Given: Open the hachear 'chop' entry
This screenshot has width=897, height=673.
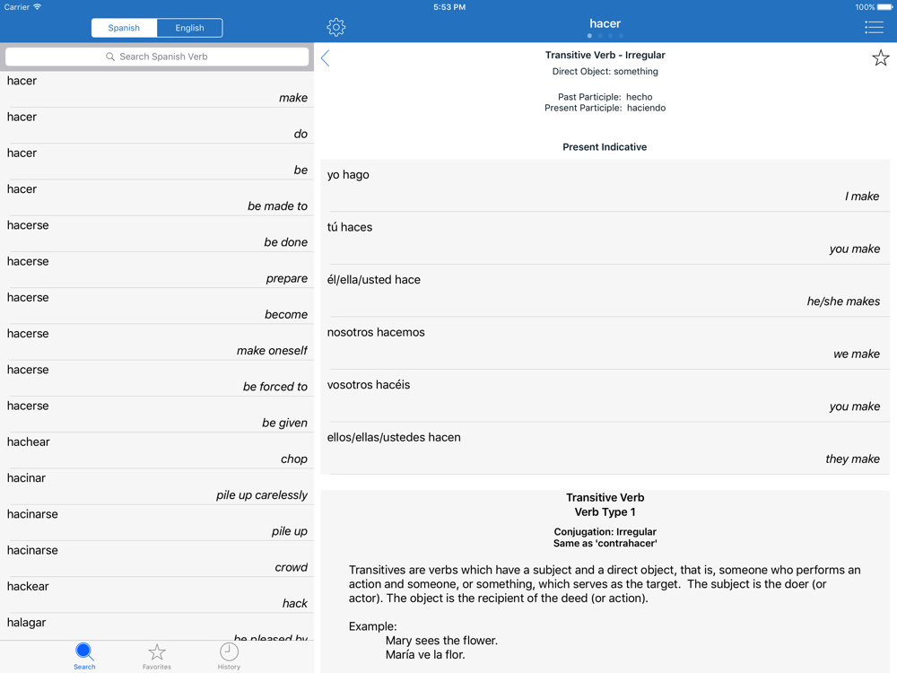Looking at the screenshot, I should point(157,450).
